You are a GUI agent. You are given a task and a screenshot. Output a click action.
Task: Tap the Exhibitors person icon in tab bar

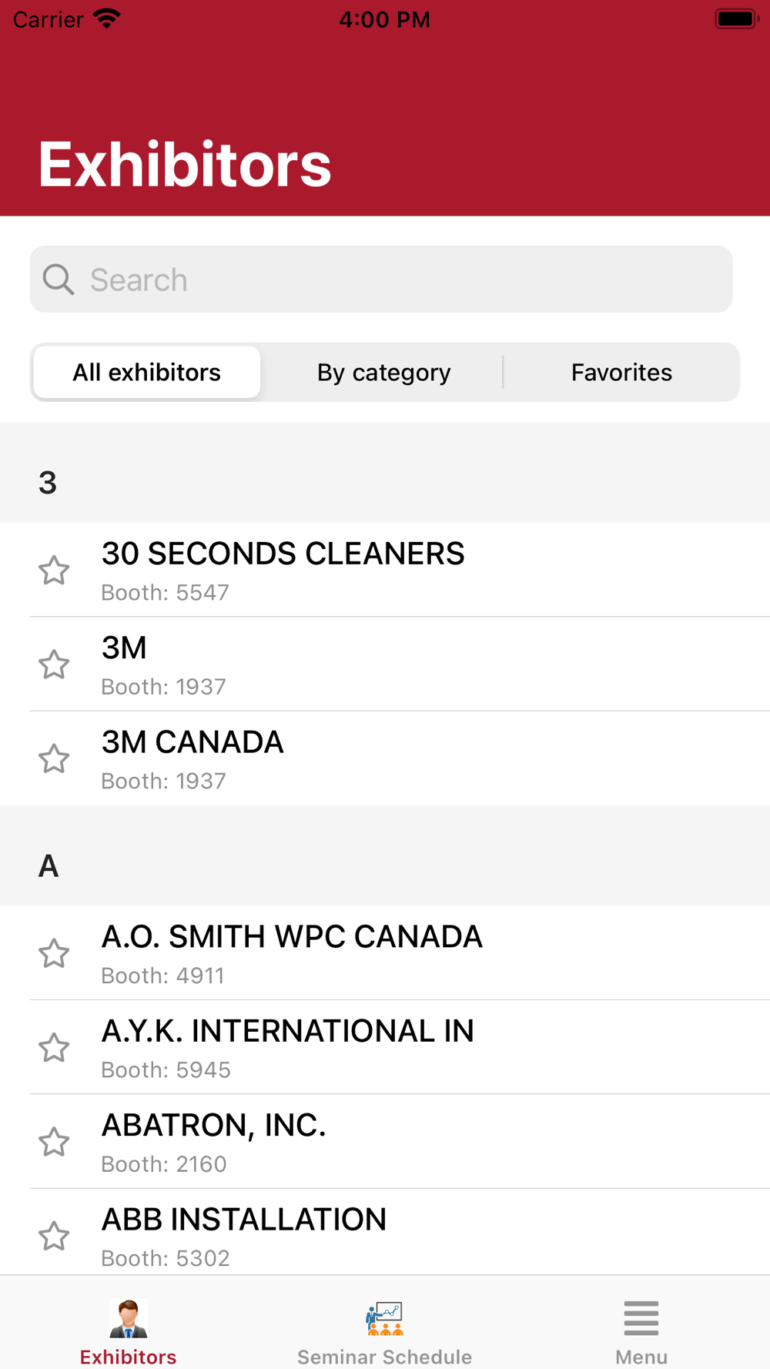[x=128, y=1318]
